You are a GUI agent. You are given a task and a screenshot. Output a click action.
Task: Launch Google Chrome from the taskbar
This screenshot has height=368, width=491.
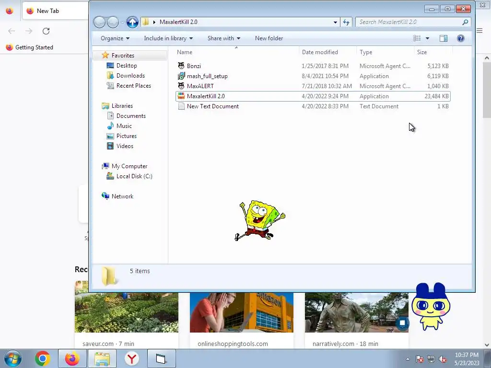pos(43,358)
